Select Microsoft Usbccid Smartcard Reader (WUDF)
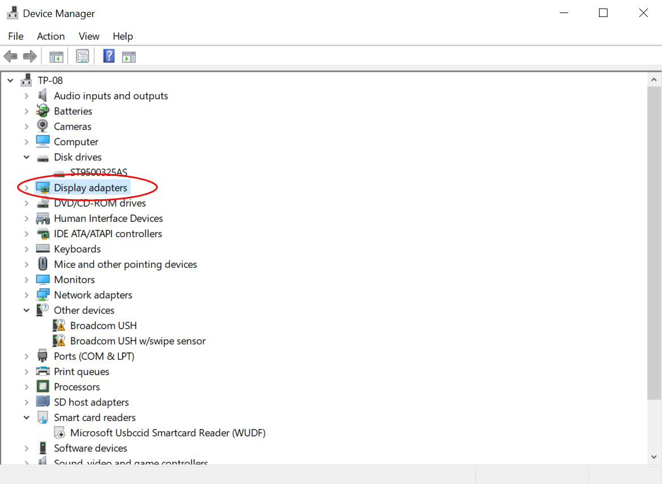The width and height of the screenshot is (662, 484). pos(167,433)
